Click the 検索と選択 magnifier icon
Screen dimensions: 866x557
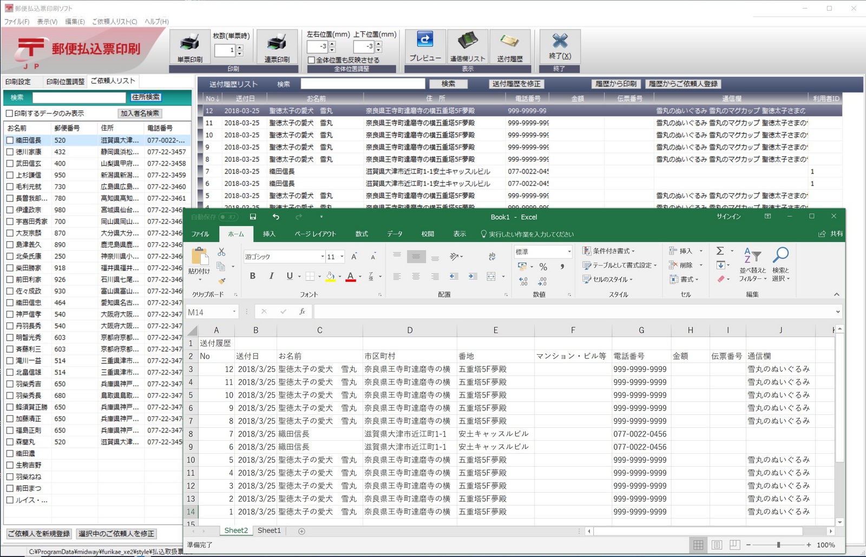tap(780, 254)
